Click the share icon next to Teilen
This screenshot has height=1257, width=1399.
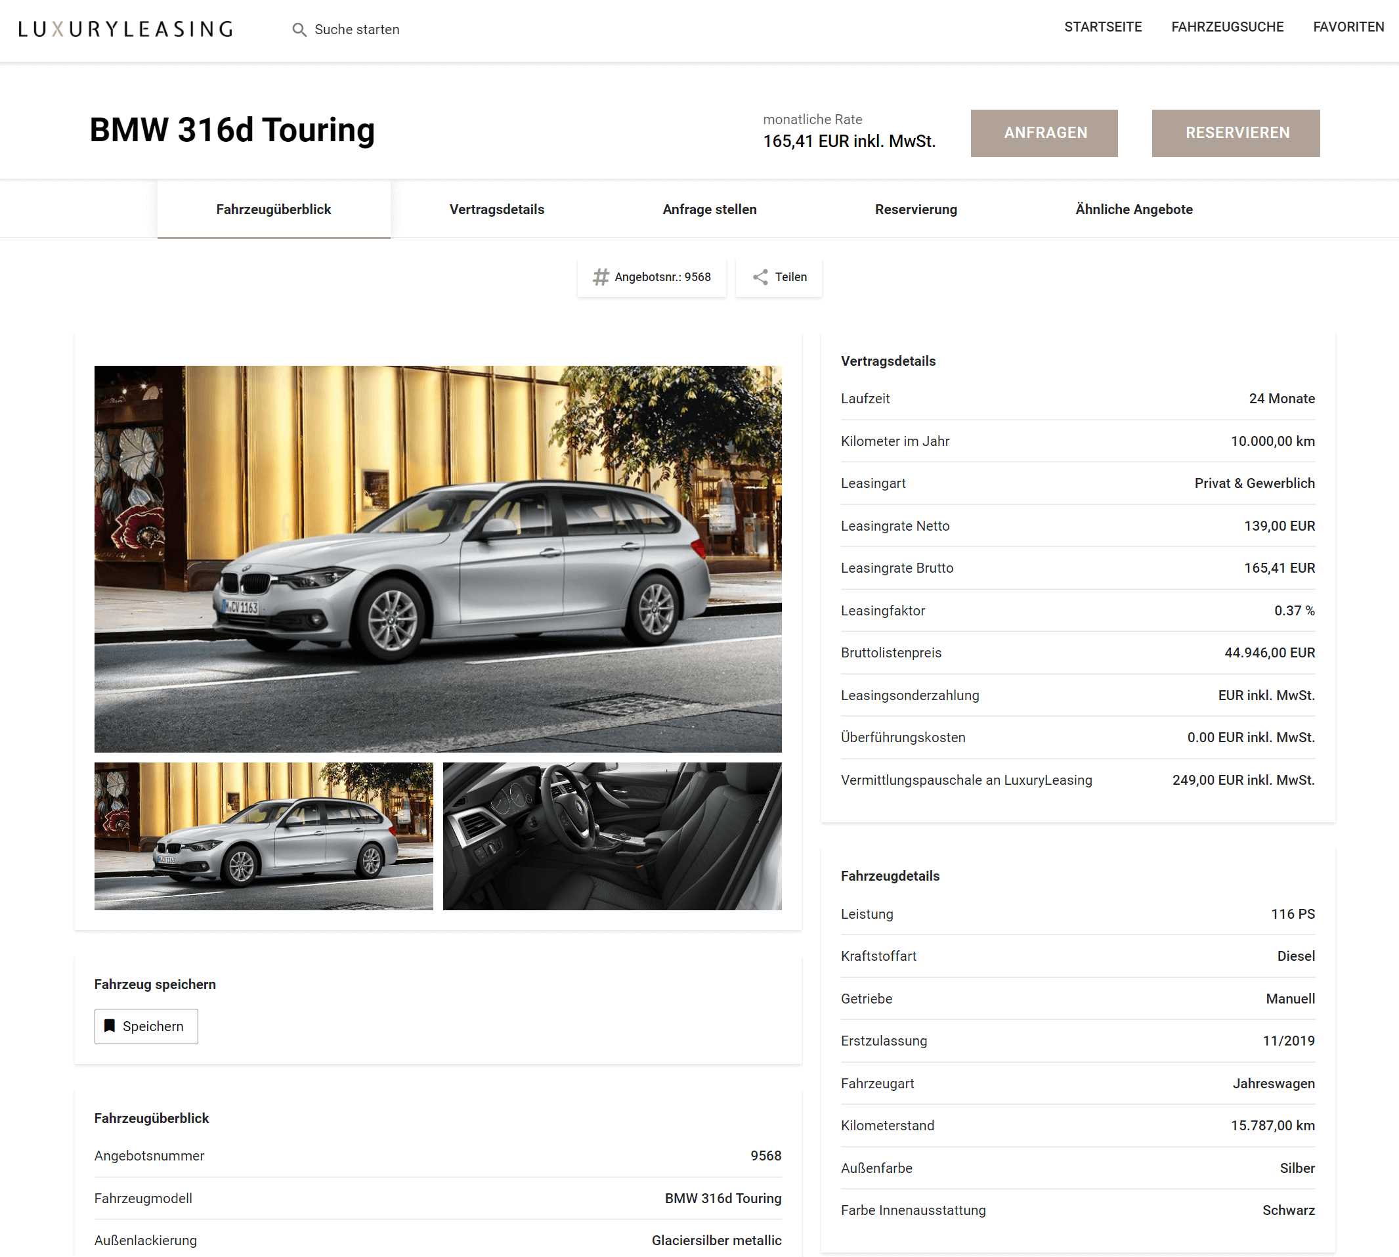pyautogui.click(x=760, y=277)
